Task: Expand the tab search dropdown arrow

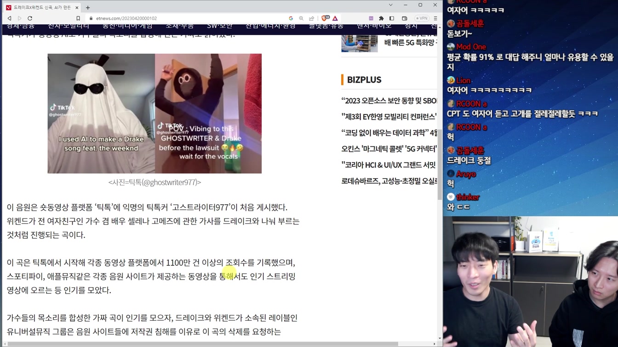Action: pyautogui.click(x=390, y=5)
